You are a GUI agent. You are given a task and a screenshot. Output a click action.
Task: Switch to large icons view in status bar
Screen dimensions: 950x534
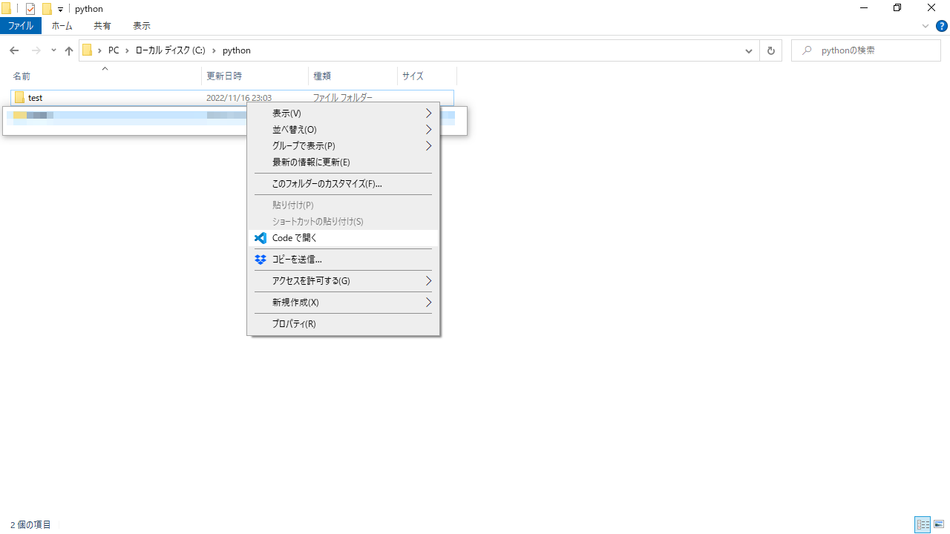939,524
